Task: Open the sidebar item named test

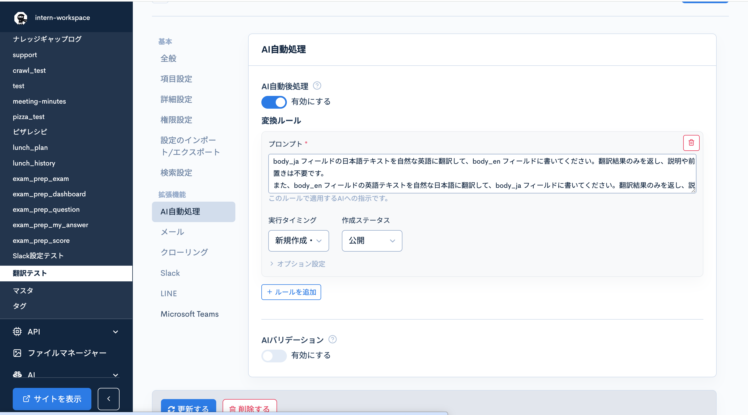Action: (18, 86)
